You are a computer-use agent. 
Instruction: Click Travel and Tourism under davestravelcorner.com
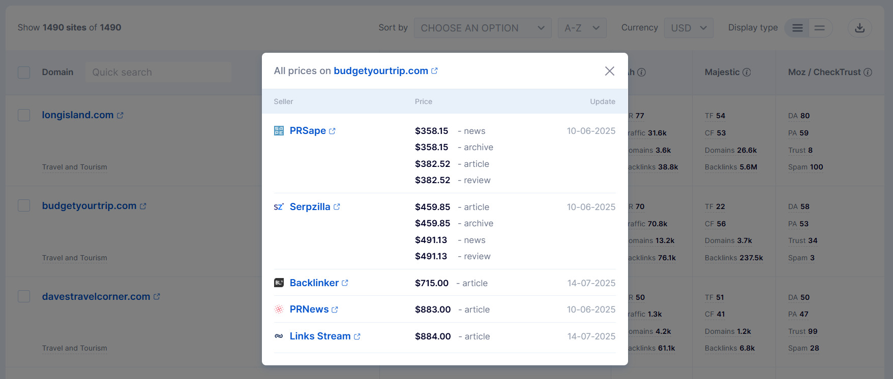(75, 348)
